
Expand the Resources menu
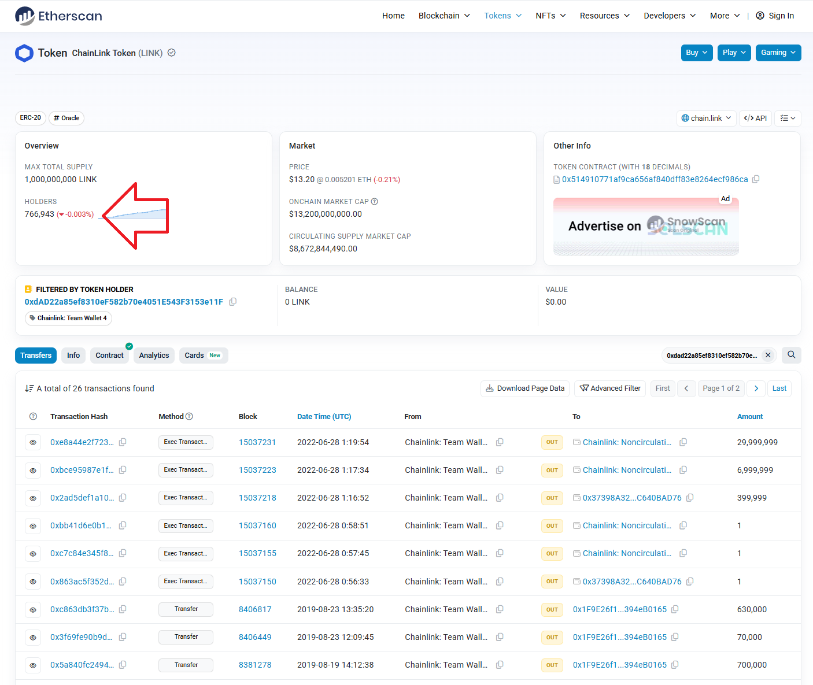(605, 16)
